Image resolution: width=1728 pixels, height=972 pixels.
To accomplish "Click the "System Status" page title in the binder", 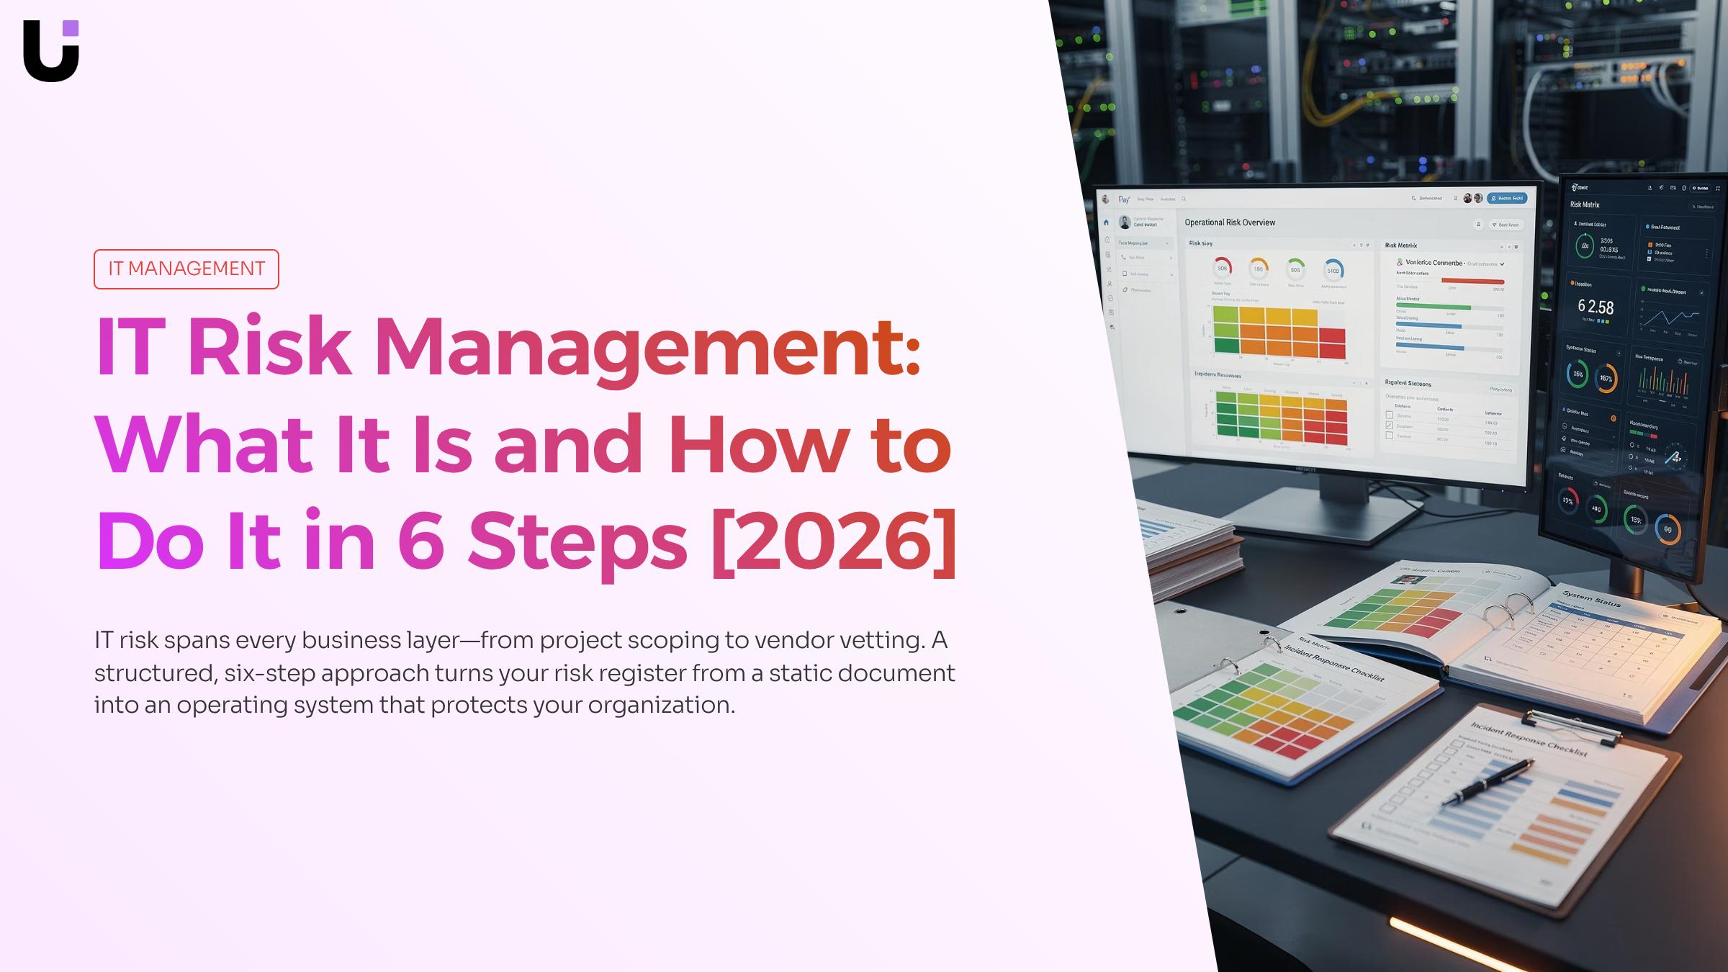I will coord(1592,599).
